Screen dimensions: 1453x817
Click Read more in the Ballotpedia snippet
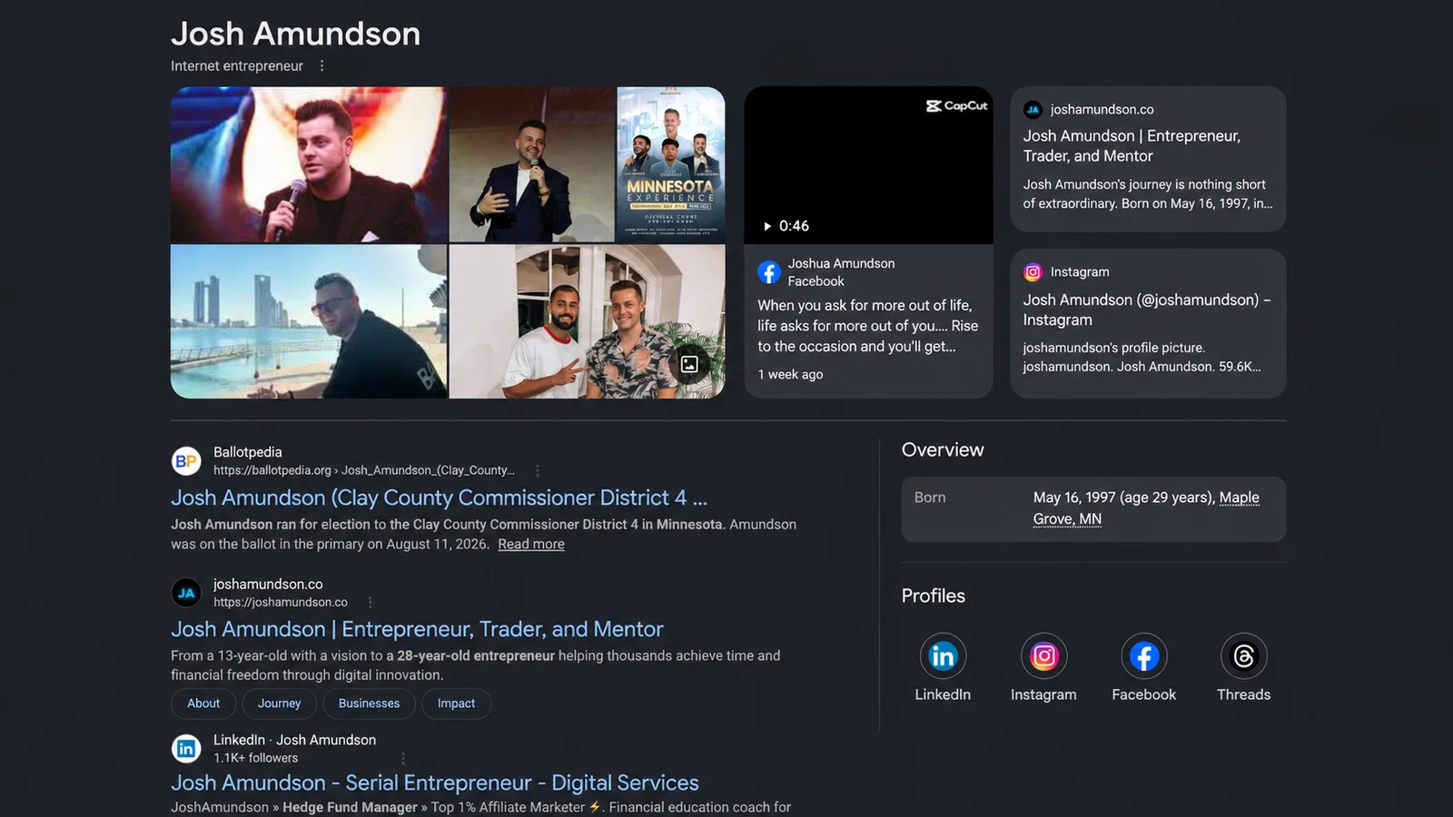click(531, 544)
